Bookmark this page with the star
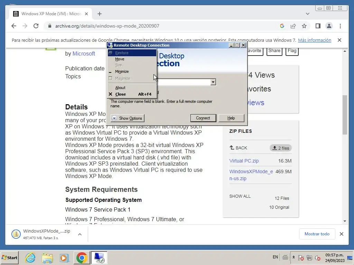The image size is (354, 265). click(304, 26)
